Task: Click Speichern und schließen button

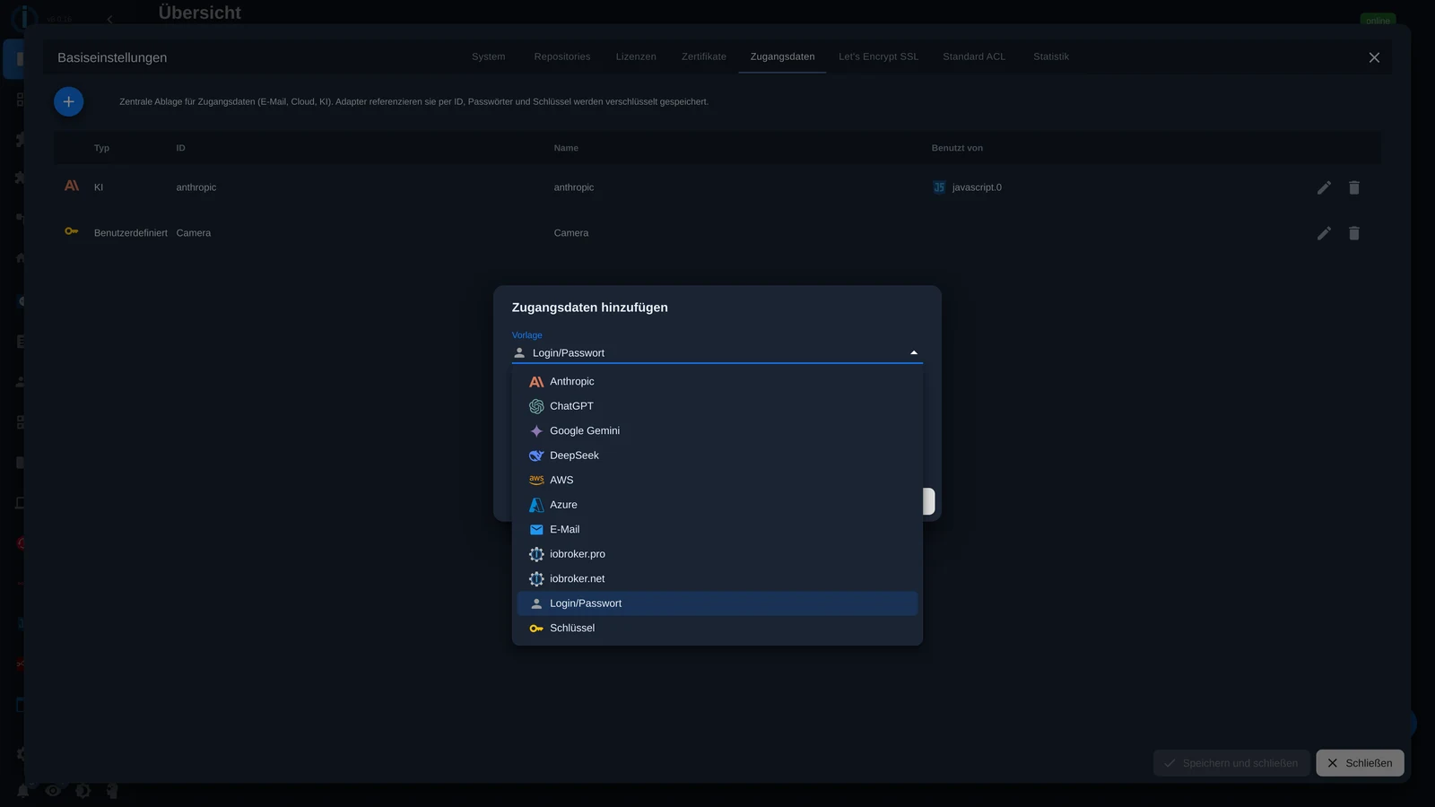Action: click(x=1231, y=763)
